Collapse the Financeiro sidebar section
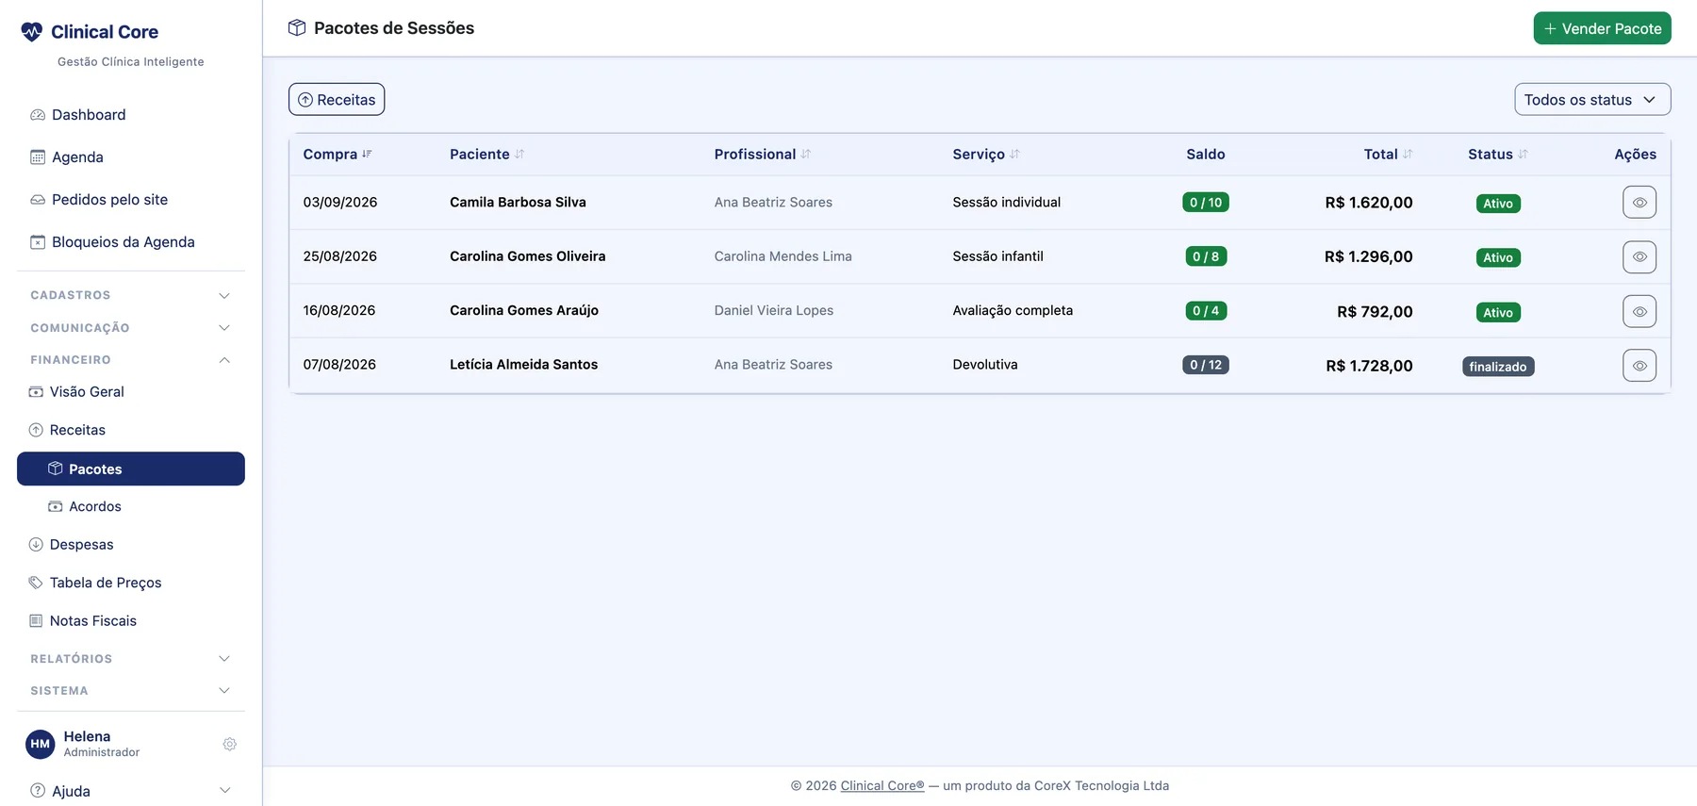 [x=131, y=360]
